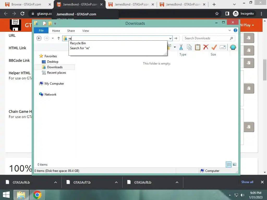This screenshot has height=200, width=267.
Task: Open GTASAsf8.b in the download bar
Action: (x=143, y=182)
